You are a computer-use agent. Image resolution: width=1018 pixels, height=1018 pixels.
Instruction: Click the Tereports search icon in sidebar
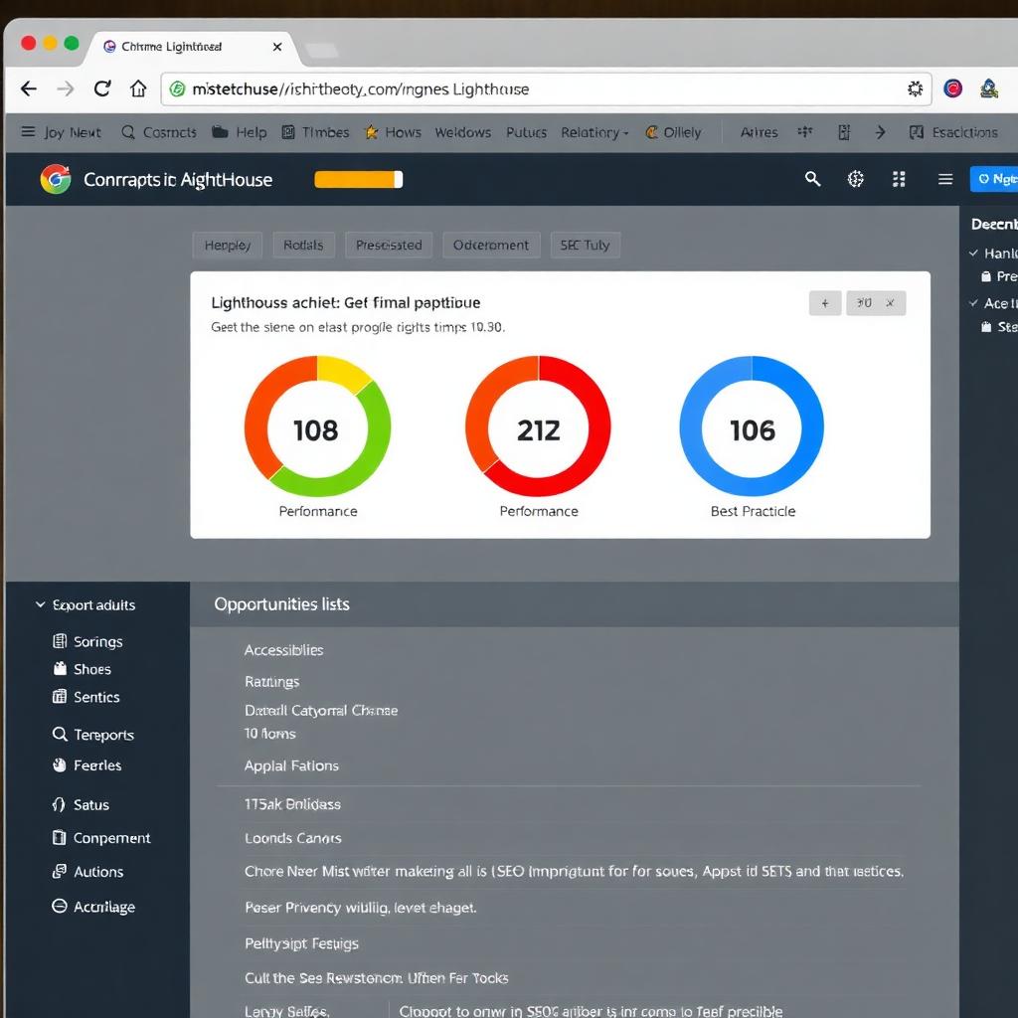[x=60, y=735]
